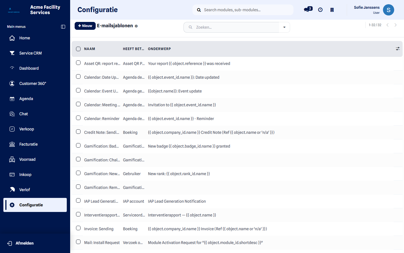Sort by the HEEFT BET... column header

[134, 49]
